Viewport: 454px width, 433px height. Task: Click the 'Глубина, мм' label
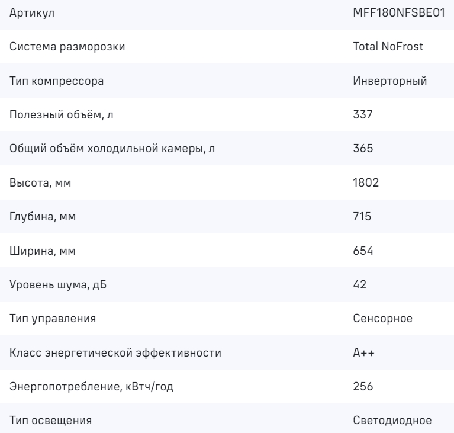click(x=43, y=217)
